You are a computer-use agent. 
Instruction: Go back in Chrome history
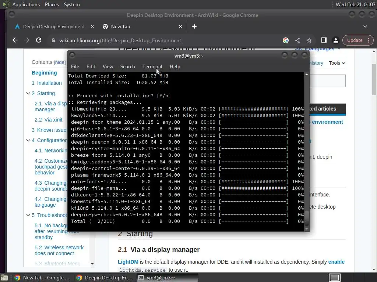point(15,40)
